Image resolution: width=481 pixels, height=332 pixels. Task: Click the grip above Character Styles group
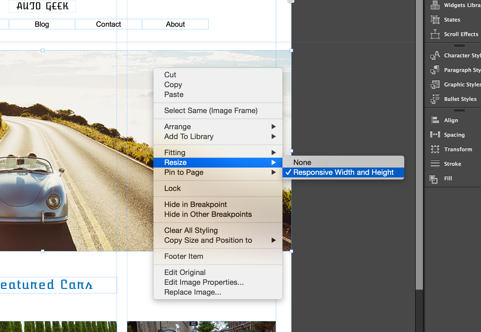tap(459, 46)
